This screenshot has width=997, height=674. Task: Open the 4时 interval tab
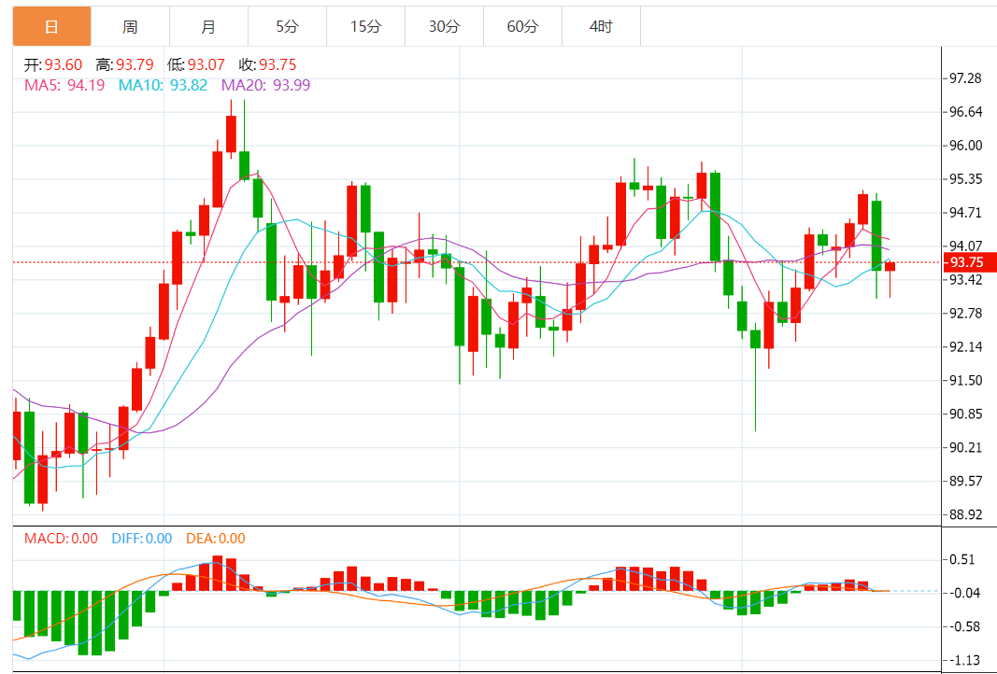click(601, 26)
